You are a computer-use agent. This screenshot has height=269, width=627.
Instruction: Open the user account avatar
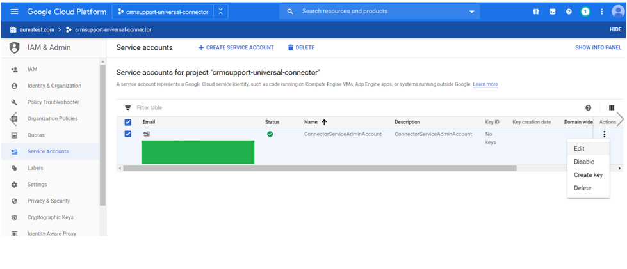[x=618, y=12]
